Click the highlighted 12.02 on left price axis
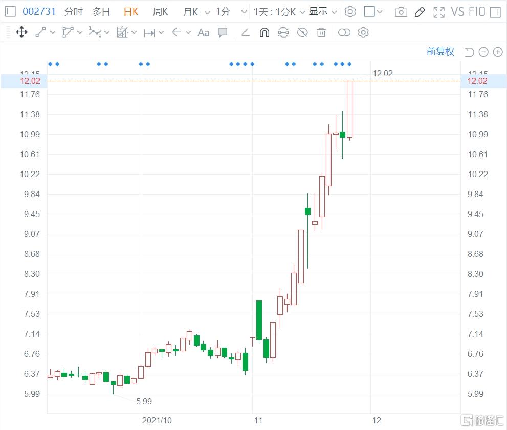Image resolution: width=507 pixels, height=430 pixels. coord(30,81)
